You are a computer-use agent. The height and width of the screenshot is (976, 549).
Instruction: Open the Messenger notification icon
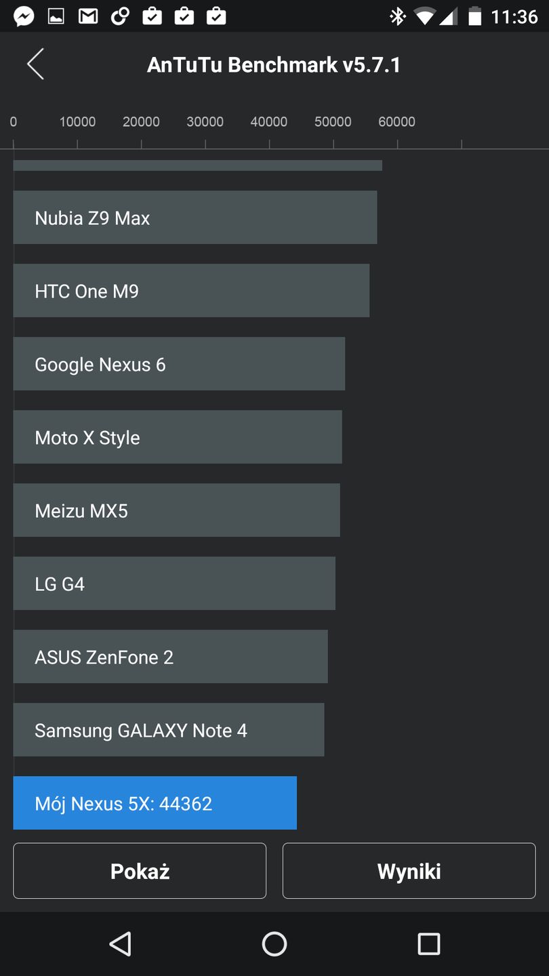(24, 16)
